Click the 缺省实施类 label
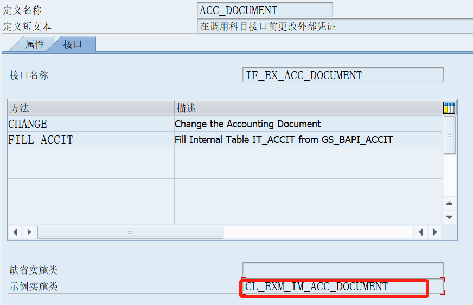This screenshot has width=473, height=305. (34, 270)
